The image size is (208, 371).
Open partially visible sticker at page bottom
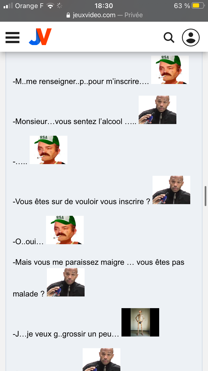[102, 360]
